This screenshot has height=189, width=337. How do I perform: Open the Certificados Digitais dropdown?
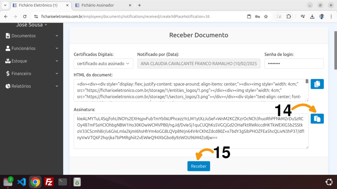(103, 63)
